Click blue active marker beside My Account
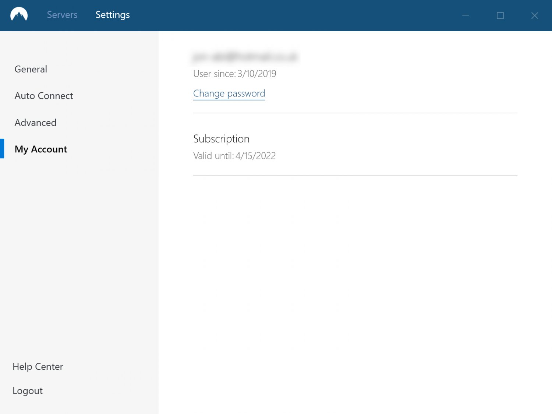Image resolution: width=552 pixels, height=414 pixels. (2, 149)
